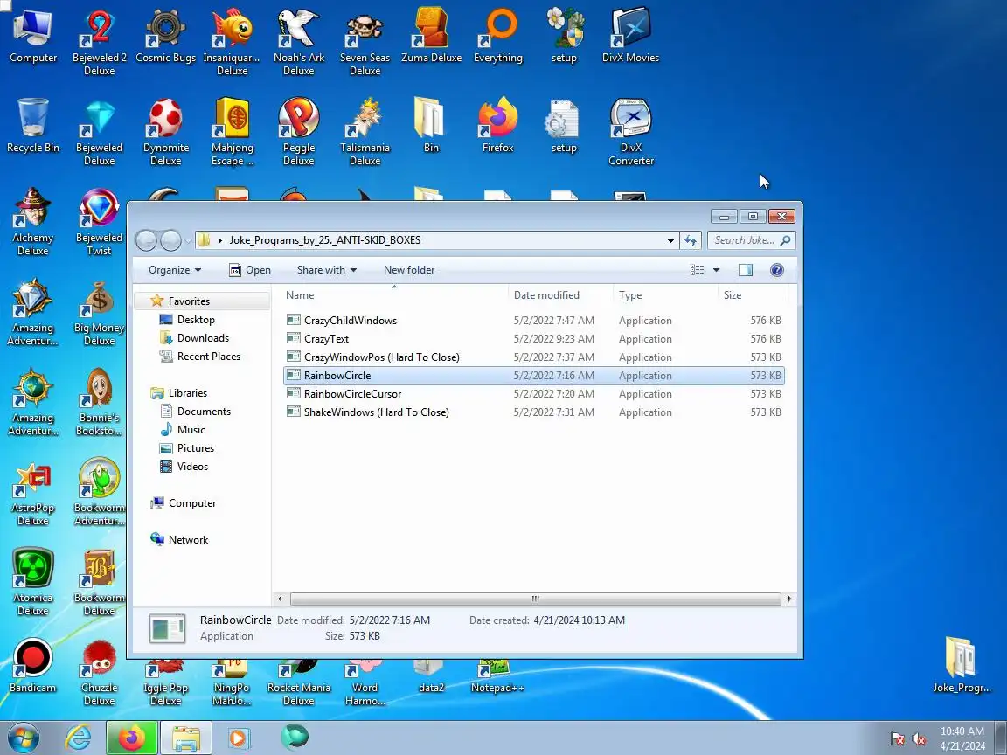Select Atomica Deluxe desktop icon
The height and width of the screenshot is (755, 1007).
(x=32, y=581)
